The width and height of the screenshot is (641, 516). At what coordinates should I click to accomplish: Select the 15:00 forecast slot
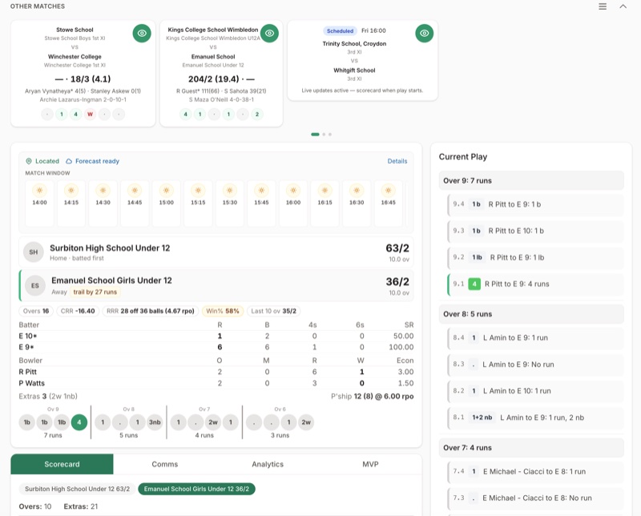tap(167, 204)
